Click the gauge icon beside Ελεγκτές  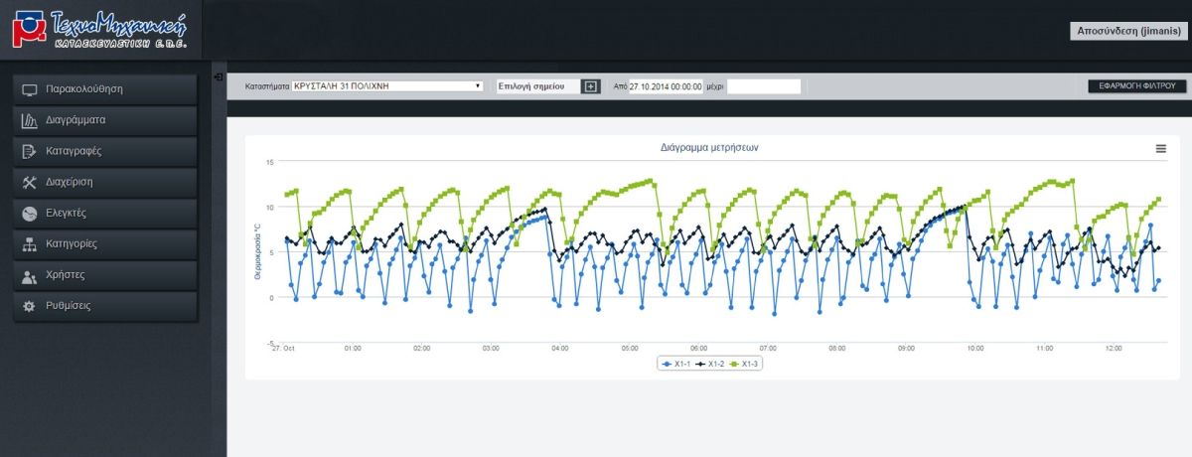[29, 213]
